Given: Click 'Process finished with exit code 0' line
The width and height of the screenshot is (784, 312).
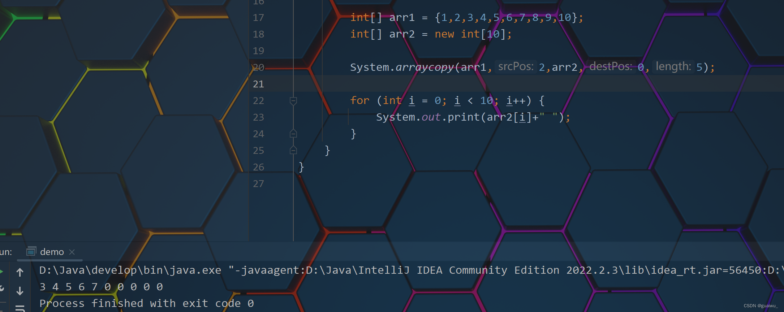Looking at the screenshot, I should 147,304.
